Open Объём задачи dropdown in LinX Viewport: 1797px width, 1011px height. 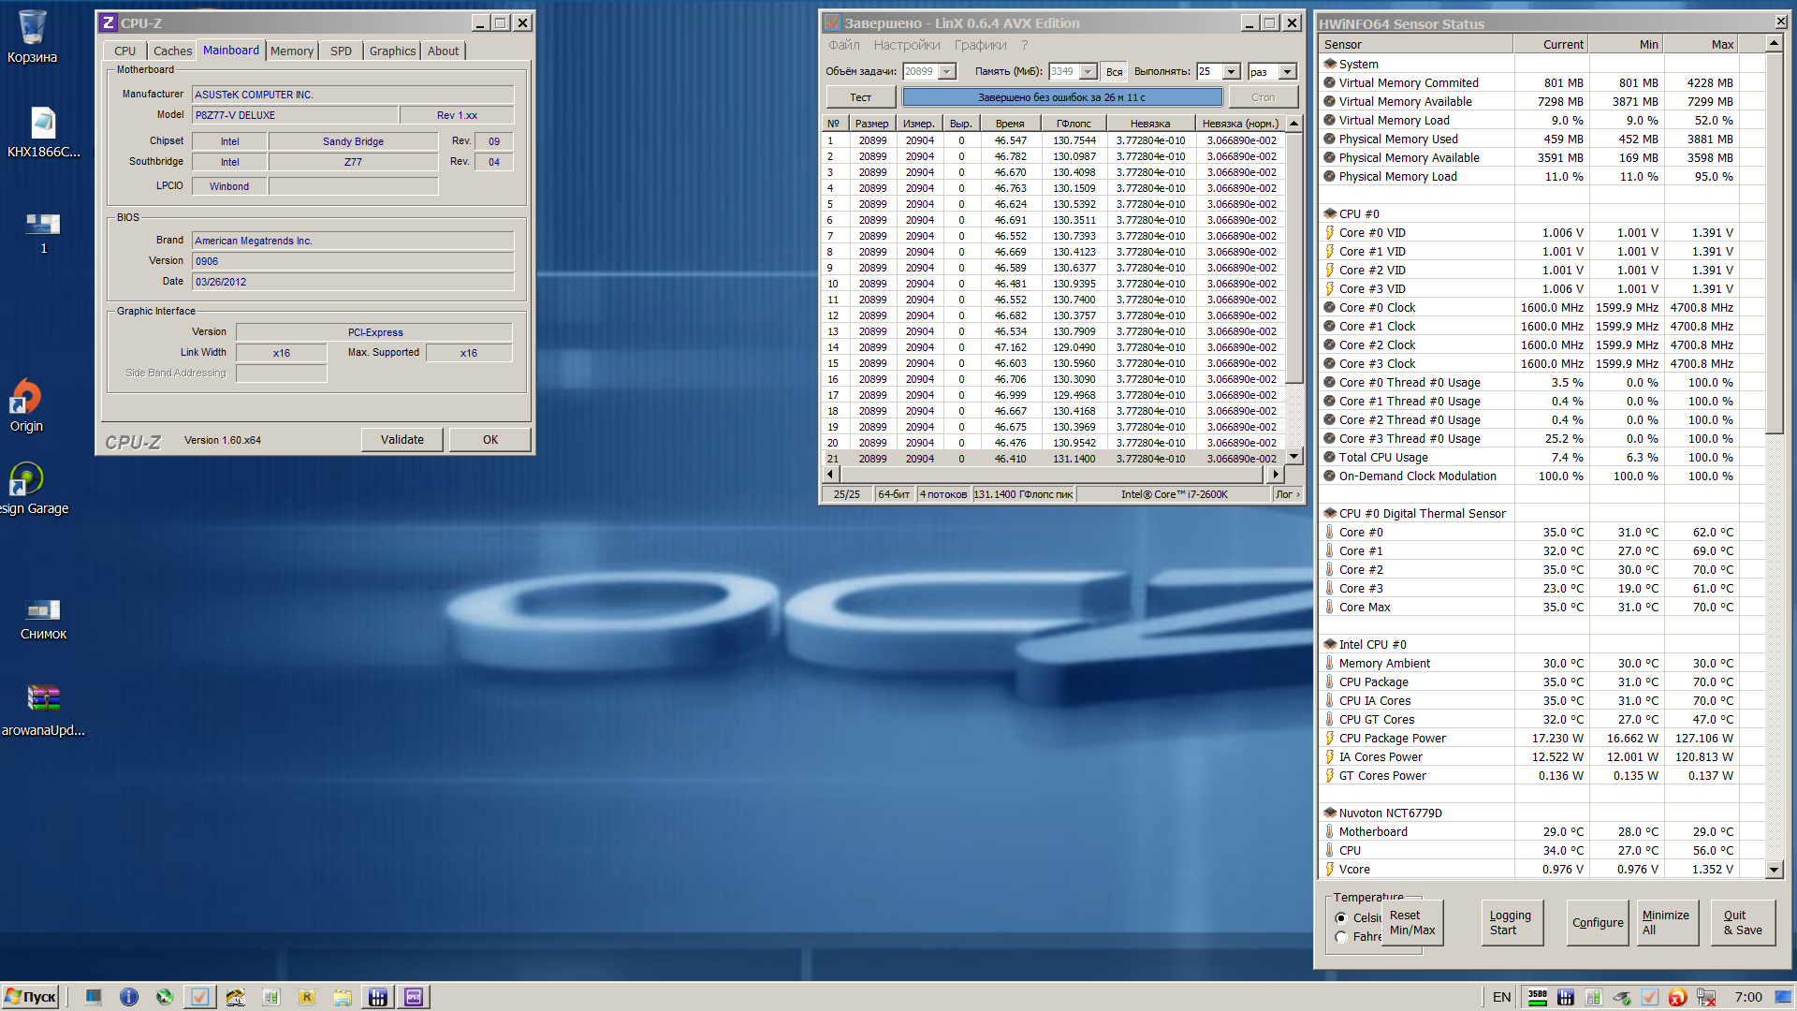[947, 71]
